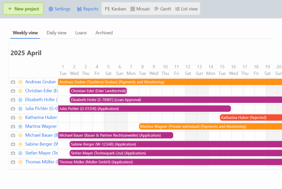This screenshot has height=189, width=282.
Task: Click the sun icon next to Thomas Müller
Action: pyautogui.click(x=20, y=162)
